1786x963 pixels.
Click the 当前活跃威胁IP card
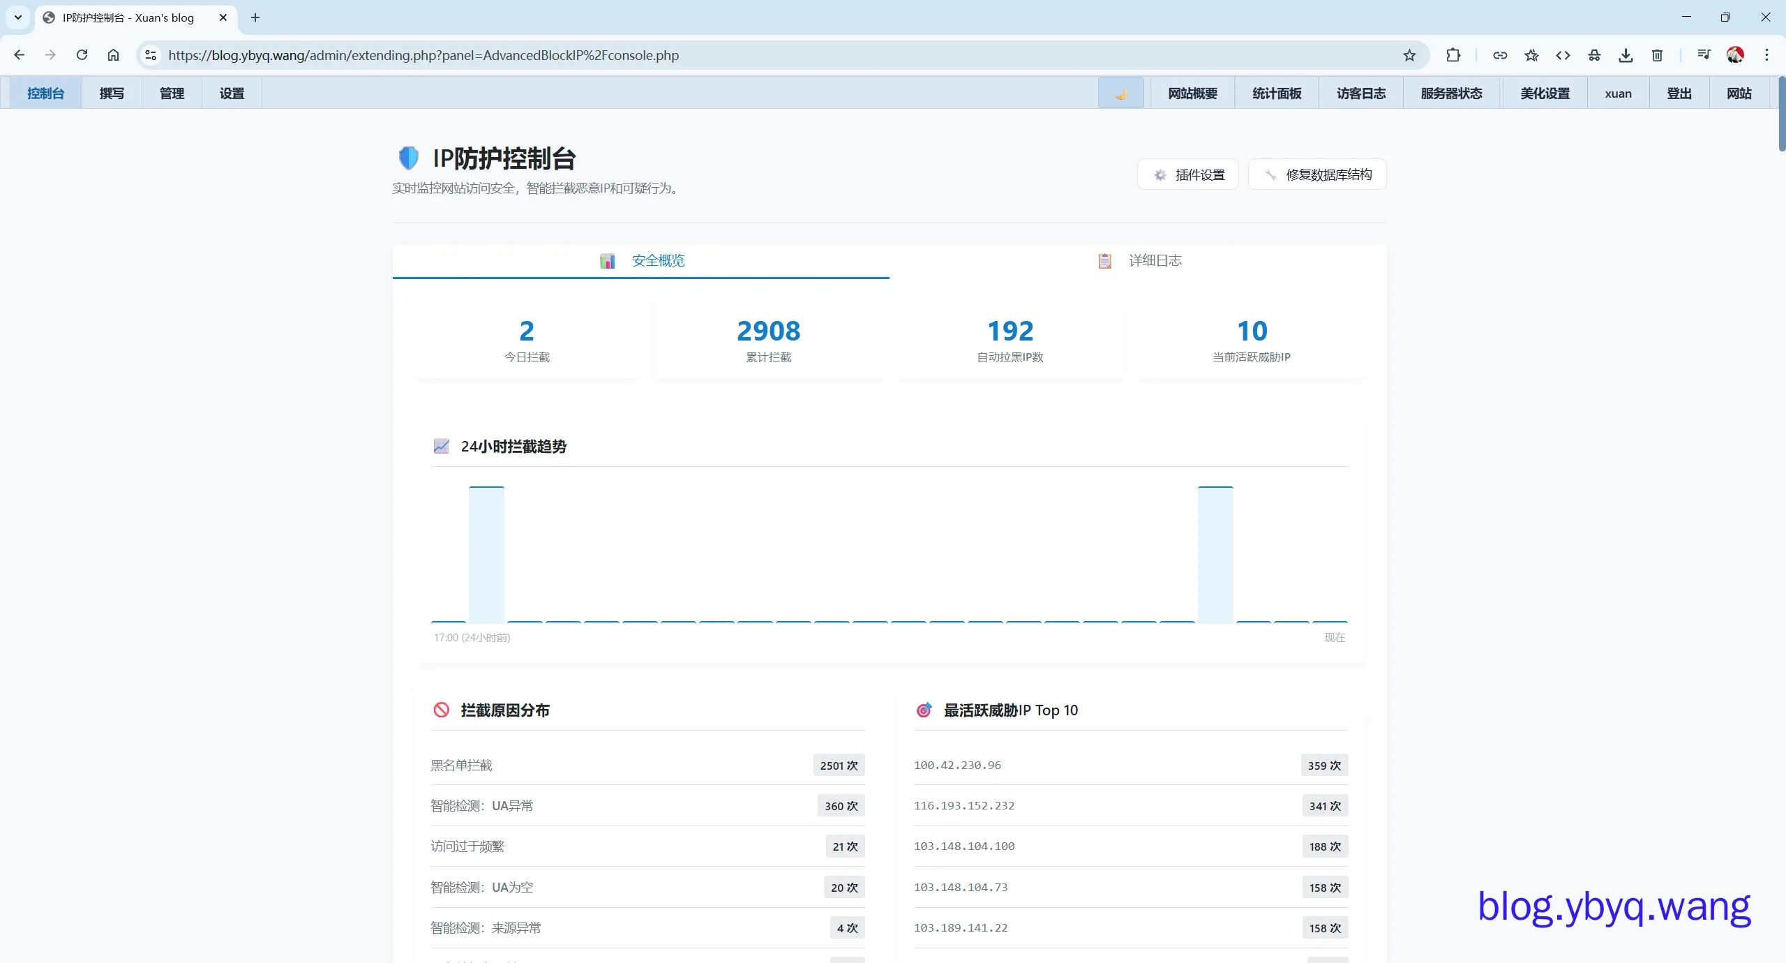pyautogui.click(x=1252, y=341)
